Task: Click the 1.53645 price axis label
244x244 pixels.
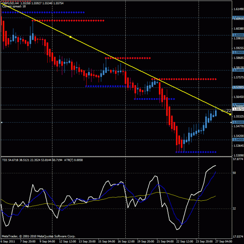Action: (239, 146)
